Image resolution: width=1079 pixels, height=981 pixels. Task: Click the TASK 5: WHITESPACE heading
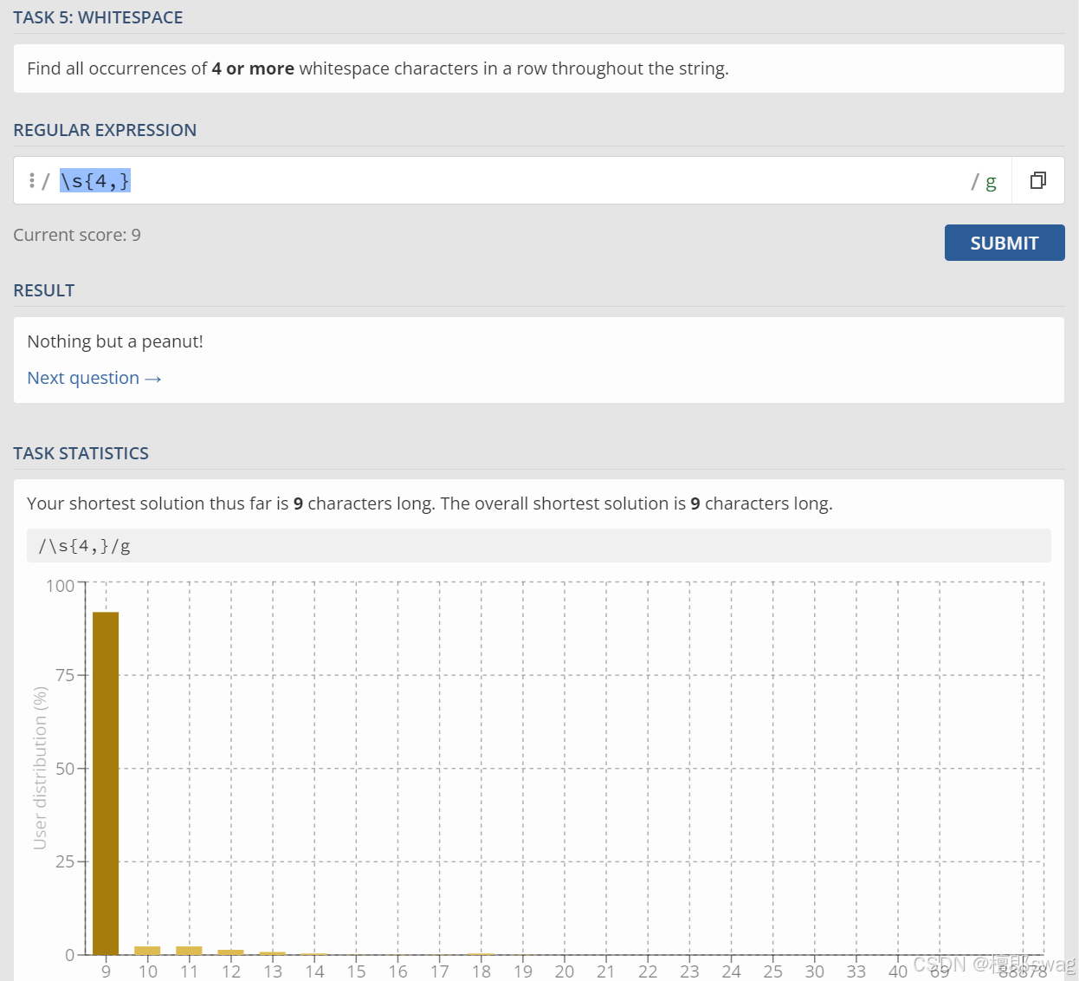[x=98, y=17]
